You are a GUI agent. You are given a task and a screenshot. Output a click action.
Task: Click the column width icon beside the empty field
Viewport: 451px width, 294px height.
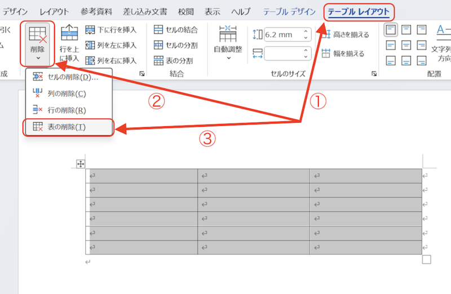258,54
